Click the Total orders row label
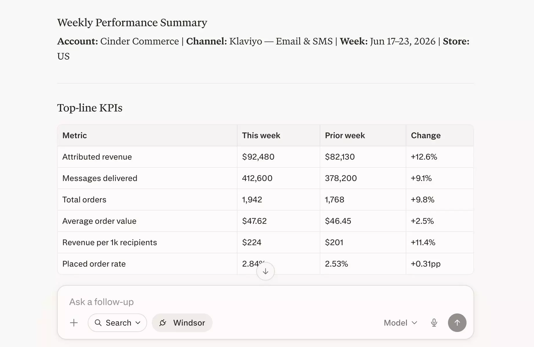 (x=84, y=200)
